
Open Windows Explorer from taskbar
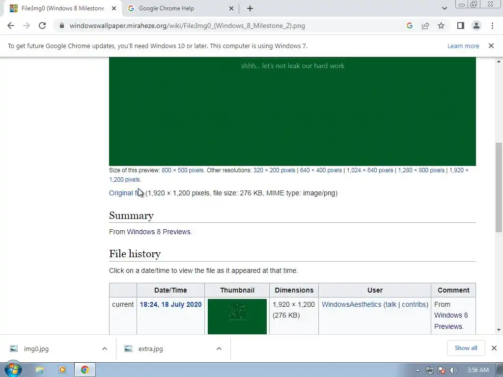[x=39, y=370]
